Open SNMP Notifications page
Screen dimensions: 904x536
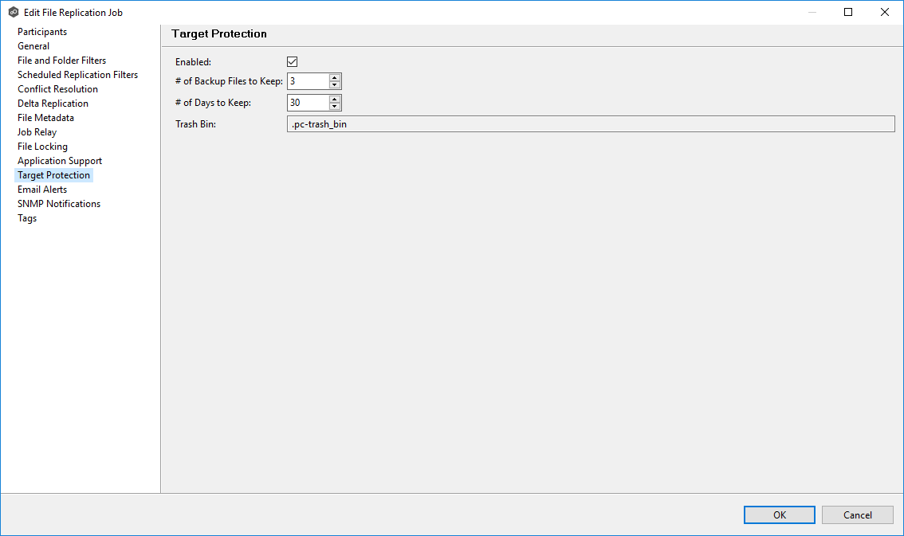click(59, 204)
